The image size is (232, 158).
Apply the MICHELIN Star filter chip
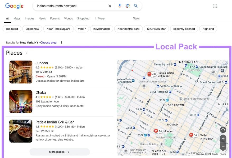(x=156, y=29)
